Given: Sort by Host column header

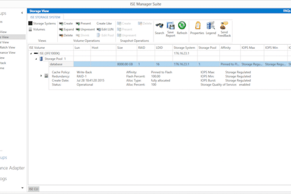Looking at the screenshot, I should coord(103,48).
